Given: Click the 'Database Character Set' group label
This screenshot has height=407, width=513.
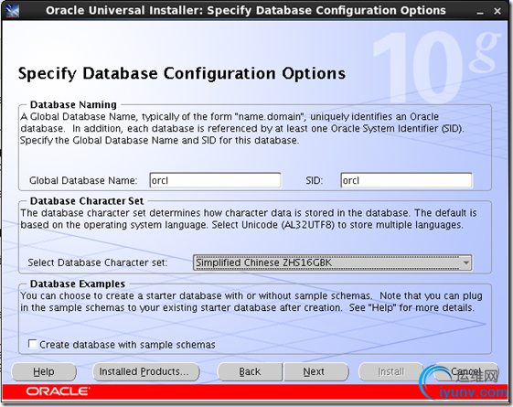Looking at the screenshot, I should coord(87,201).
